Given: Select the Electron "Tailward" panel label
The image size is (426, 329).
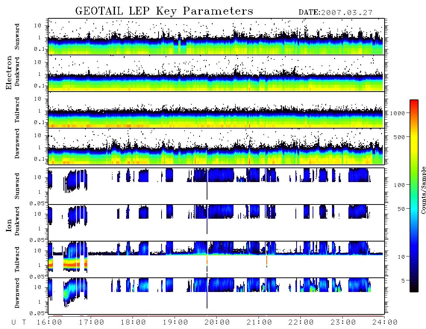Looking at the screenshot, I should tap(17, 110).
